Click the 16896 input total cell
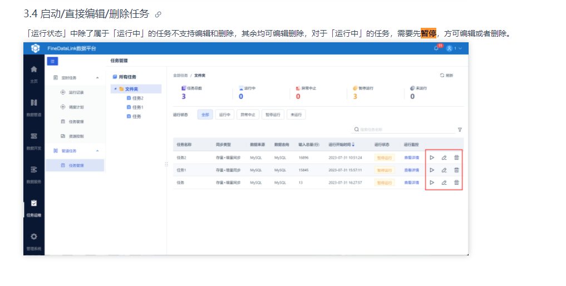Viewport: 566px width, 286px height. coord(303,158)
